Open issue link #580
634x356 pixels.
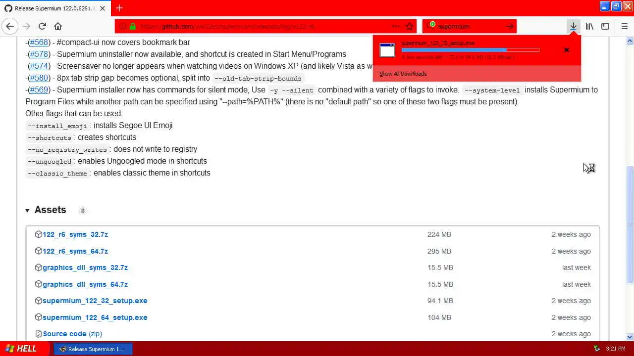(39, 78)
